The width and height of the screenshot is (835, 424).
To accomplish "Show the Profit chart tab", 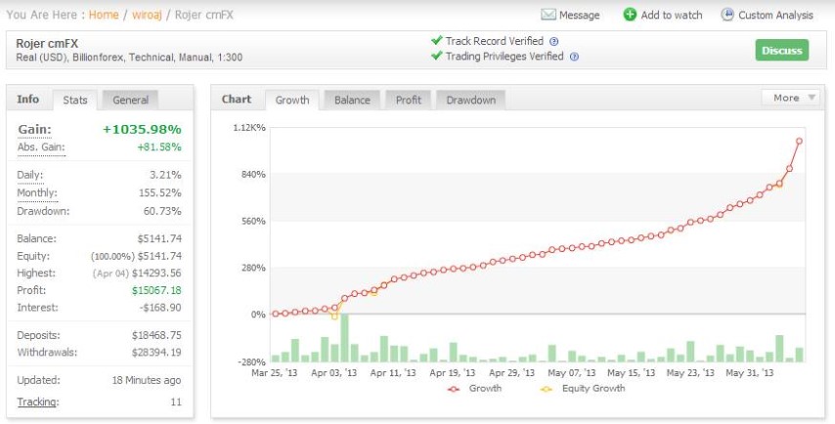I will pos(409,100).
